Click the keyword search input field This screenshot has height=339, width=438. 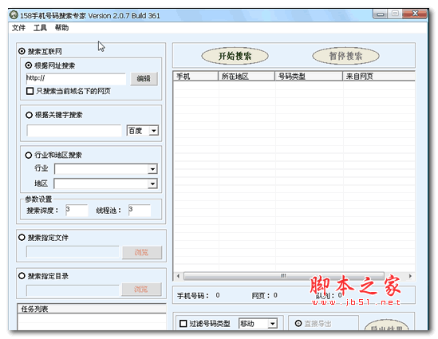click(x=74, y=130)
